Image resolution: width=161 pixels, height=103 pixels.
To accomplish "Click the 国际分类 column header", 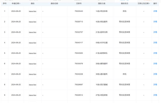I will coord(102,4).
